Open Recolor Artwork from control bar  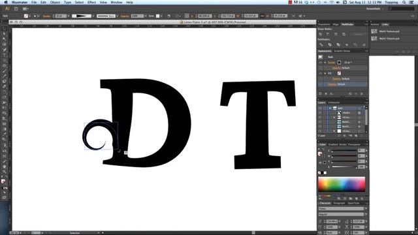pyautogui.click(x=169, y=16)
